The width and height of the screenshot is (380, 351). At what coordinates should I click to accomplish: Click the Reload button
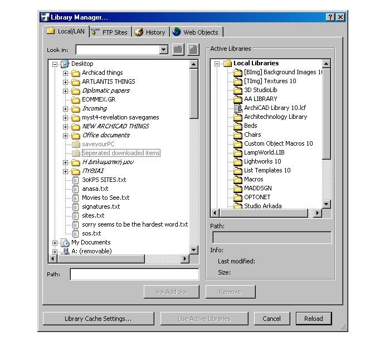(x=314, y=319)
